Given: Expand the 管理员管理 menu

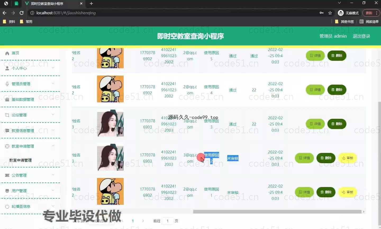Looking at the screenshot, I should [x=30, y=84].
